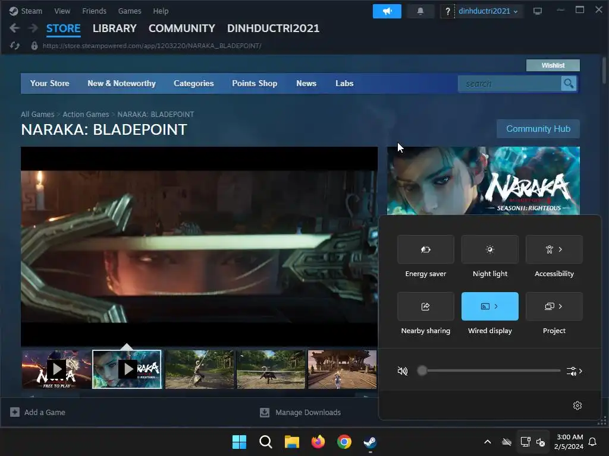Open clock showing 3:00 AM 2/5/2024

click(x=570, y=442)
